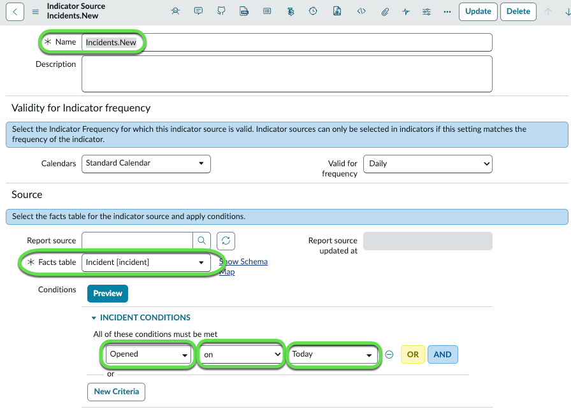
Task: Click the Report source updated at field
Action: click(x=428, y=241)
